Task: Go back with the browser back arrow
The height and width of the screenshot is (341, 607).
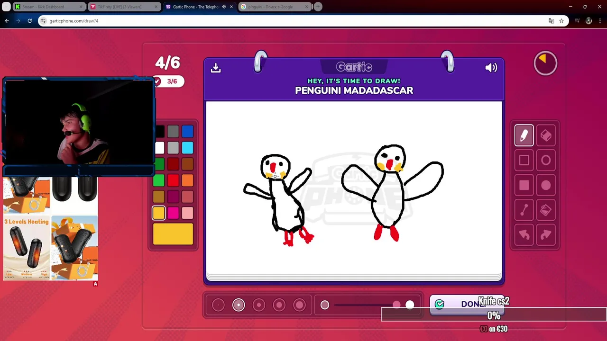Action: [x=7, y=21]
